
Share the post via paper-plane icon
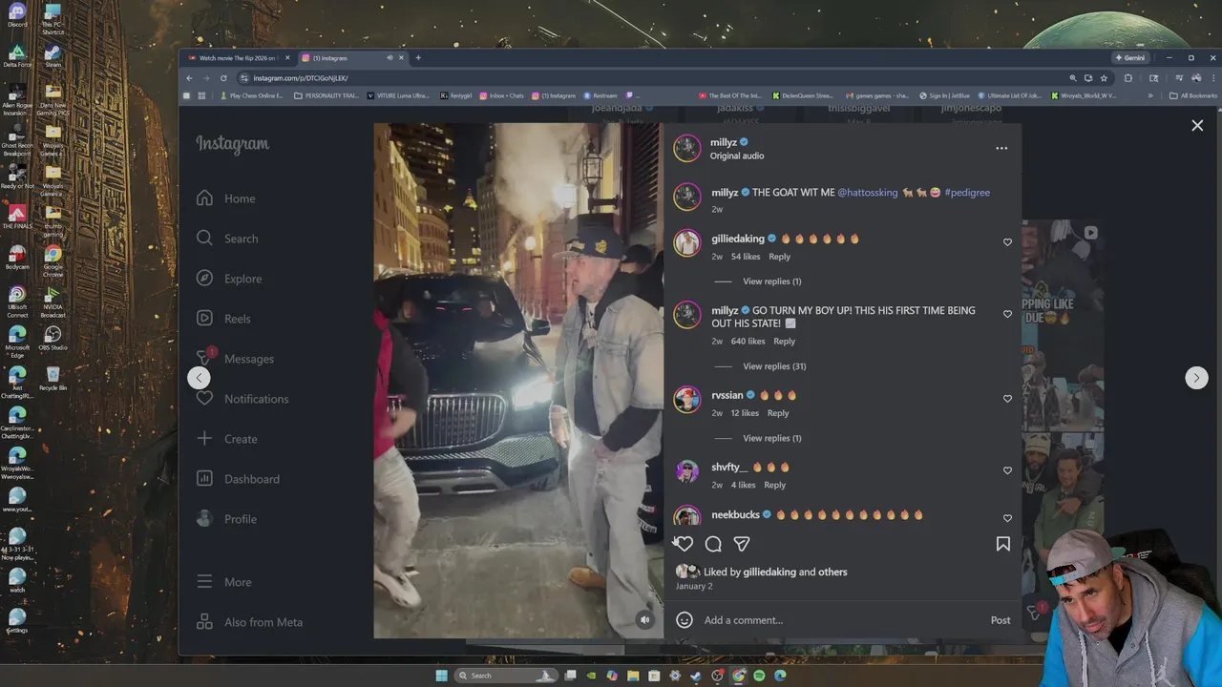point(742,544)
